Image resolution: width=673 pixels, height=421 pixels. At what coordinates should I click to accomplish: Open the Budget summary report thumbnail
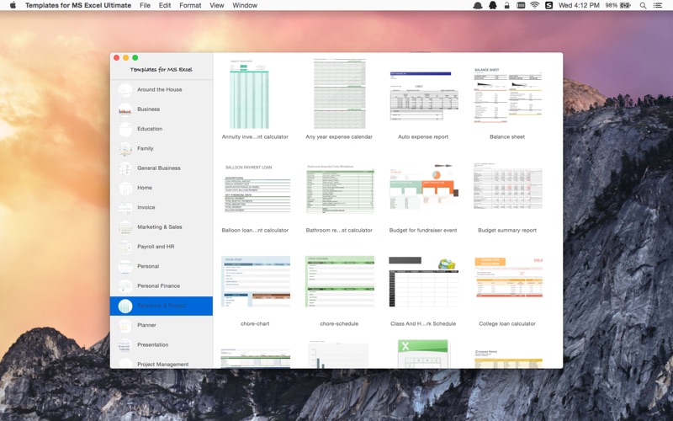click(x=508, y=186)
